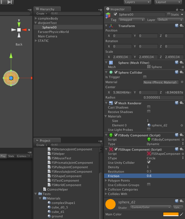Open FSShape Component gear menu
Viewport: 185px width, 219px height.
[x=181, y=149]
